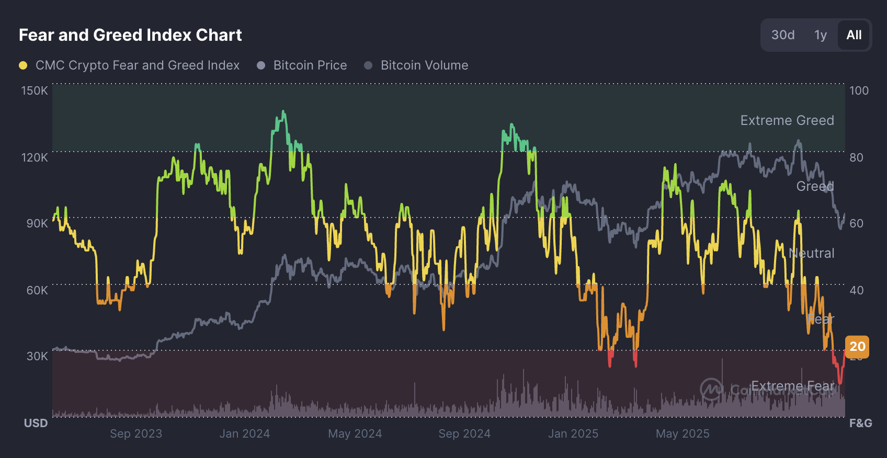887x458 pixels.
Task: Click the USD axis label
Action: tap(35, 423)
